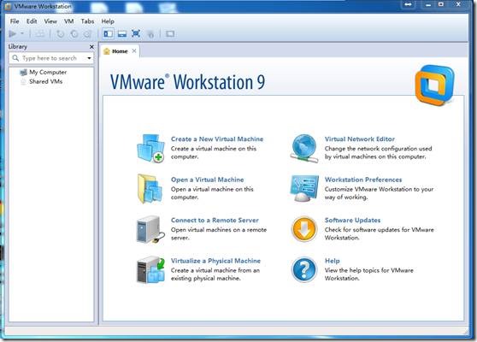Click the full screen mode icon

[136, 33]
